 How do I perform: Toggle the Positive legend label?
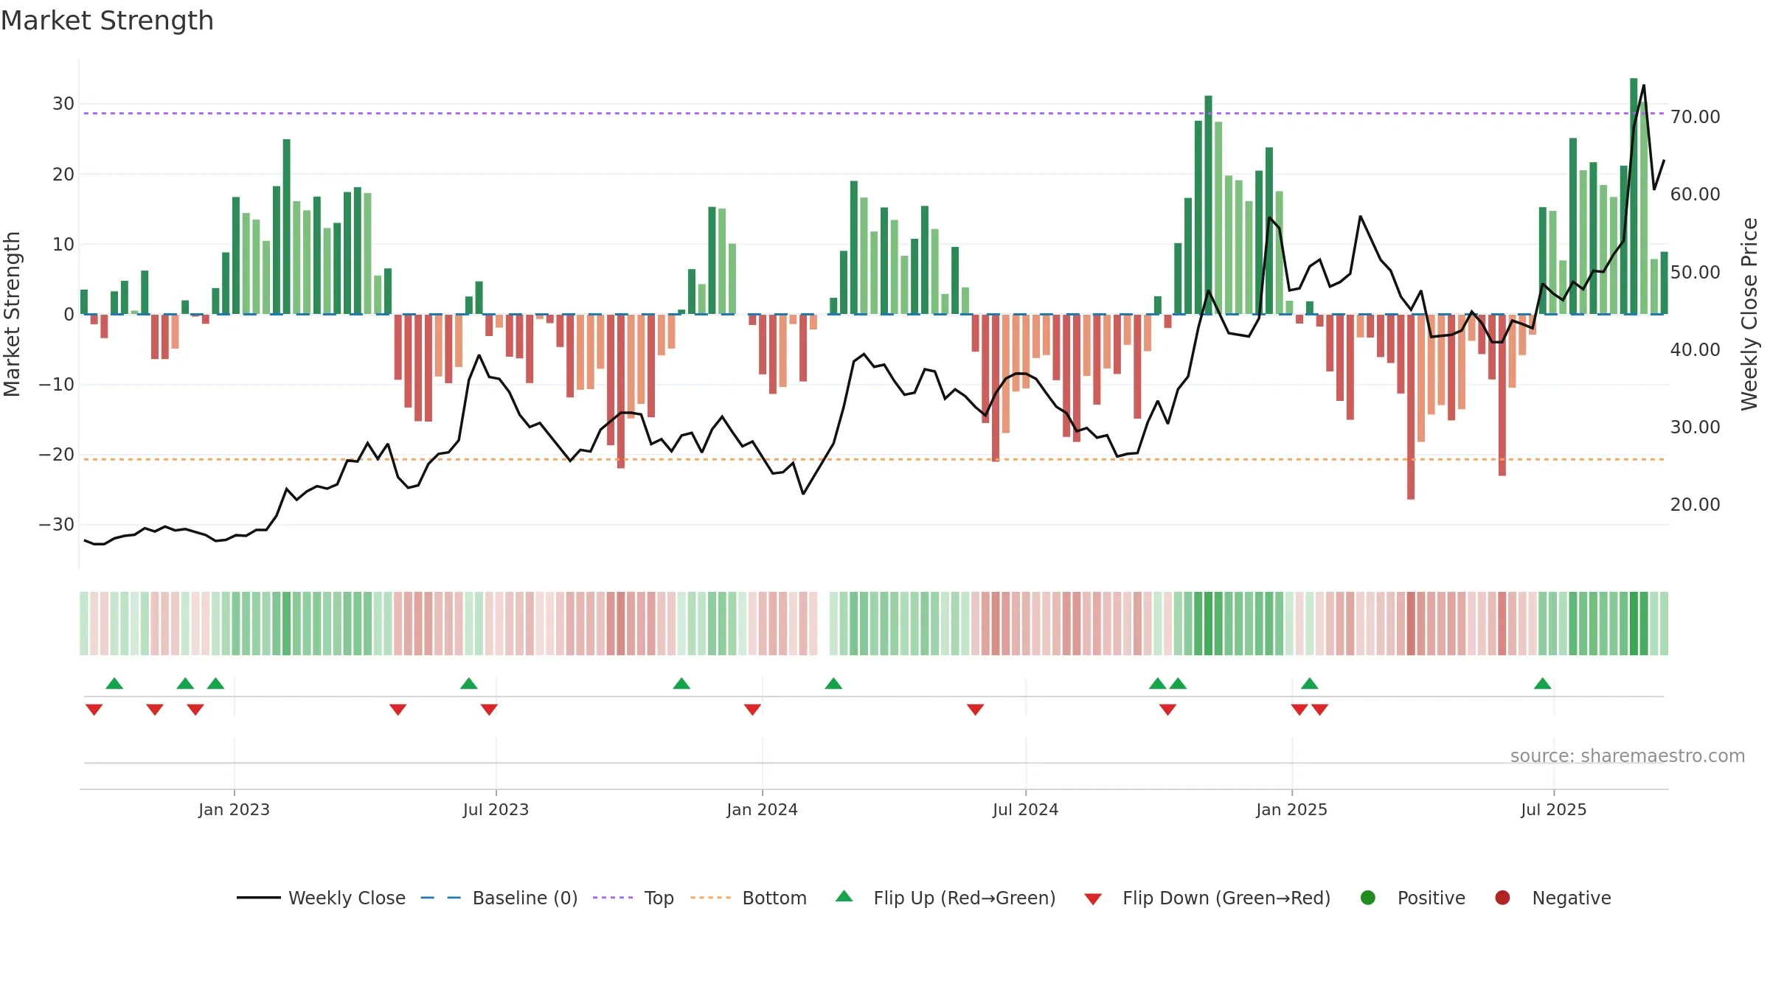pos(1431,898)
